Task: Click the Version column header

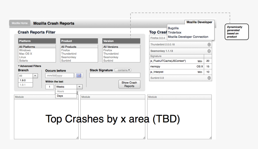Action: point(121,41)
